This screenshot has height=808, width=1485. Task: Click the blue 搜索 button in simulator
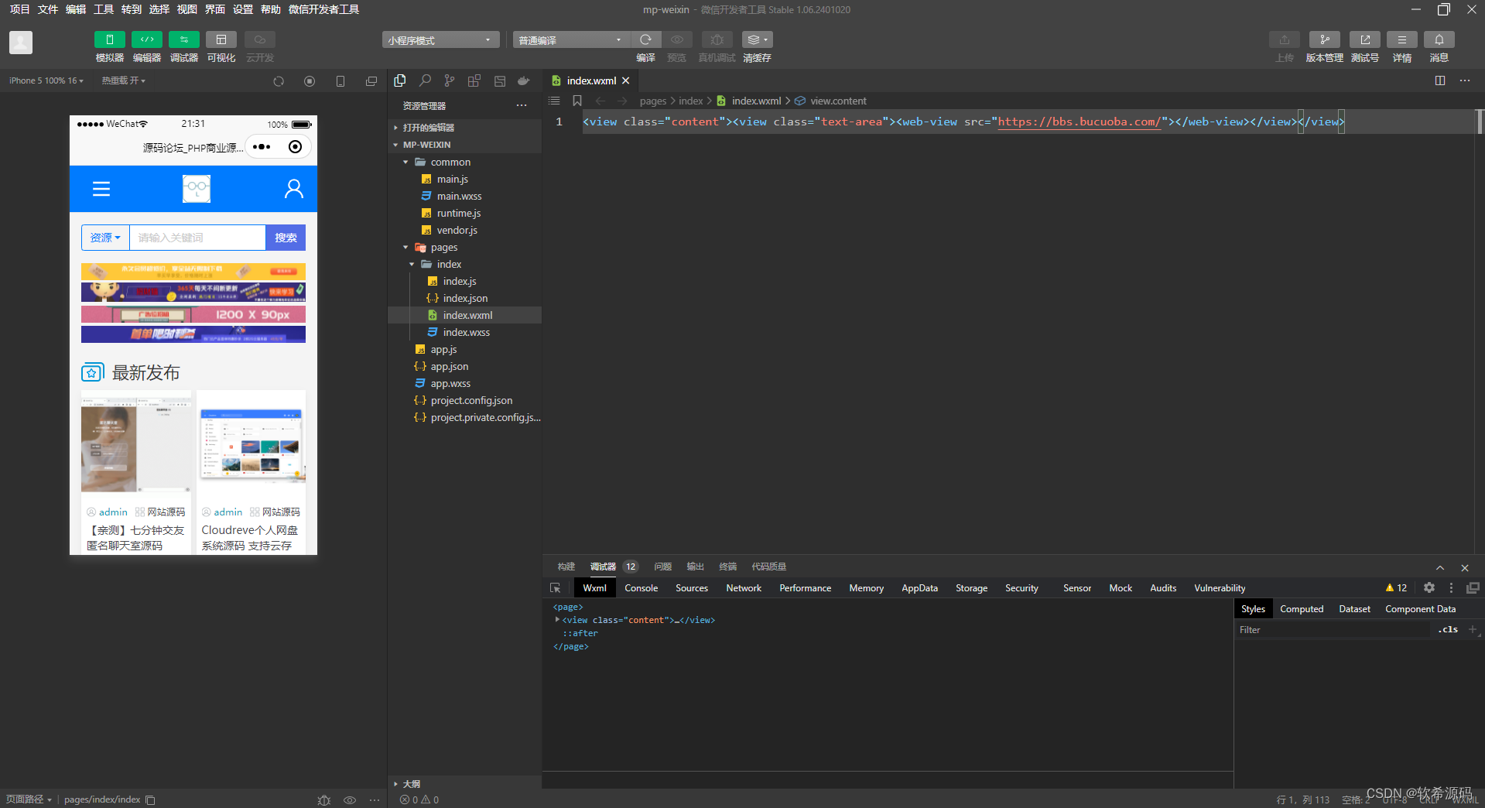[286, 238]
